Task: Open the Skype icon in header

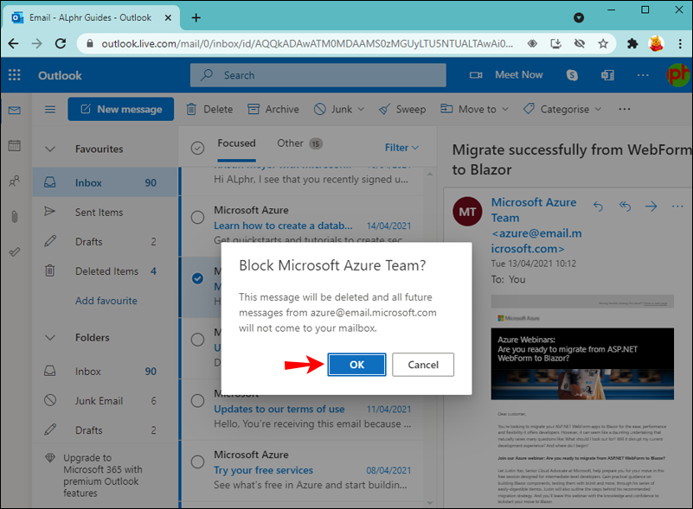Action: click(572, 75)
